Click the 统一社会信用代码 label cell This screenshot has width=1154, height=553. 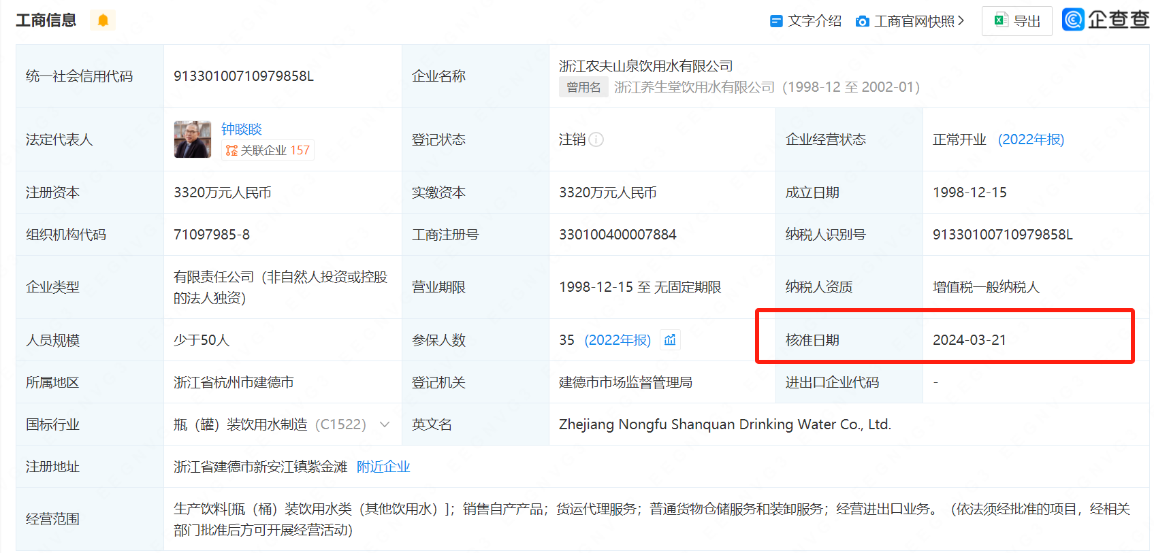tap(90, 76)
